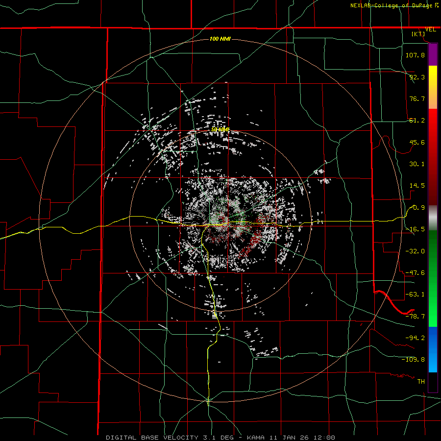Select the -109.8 velocity scale value
The width and height of the screenshot is (441, 441).
[x=413, y=360]
